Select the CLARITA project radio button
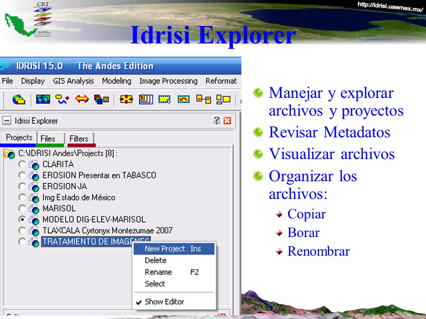Image resolution: width=426 pixels, height=319 pixels. [22, 164]
